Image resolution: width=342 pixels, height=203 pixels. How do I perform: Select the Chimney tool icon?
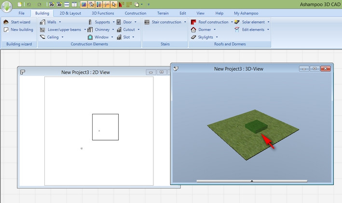click(x=90, y=29)
